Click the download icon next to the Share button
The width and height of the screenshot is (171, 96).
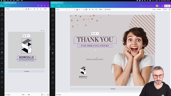162,6
